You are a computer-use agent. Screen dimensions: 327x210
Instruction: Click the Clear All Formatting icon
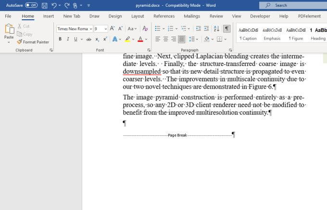pyautogui.click(x=144, y=29)
